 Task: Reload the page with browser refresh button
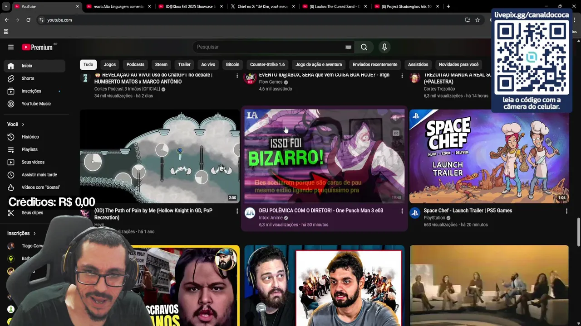click(28, 20)
